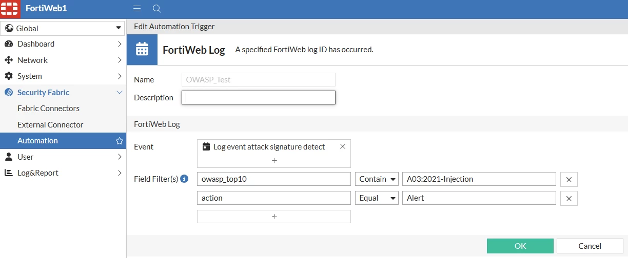Open the Global VDOM dropdown

63,28
